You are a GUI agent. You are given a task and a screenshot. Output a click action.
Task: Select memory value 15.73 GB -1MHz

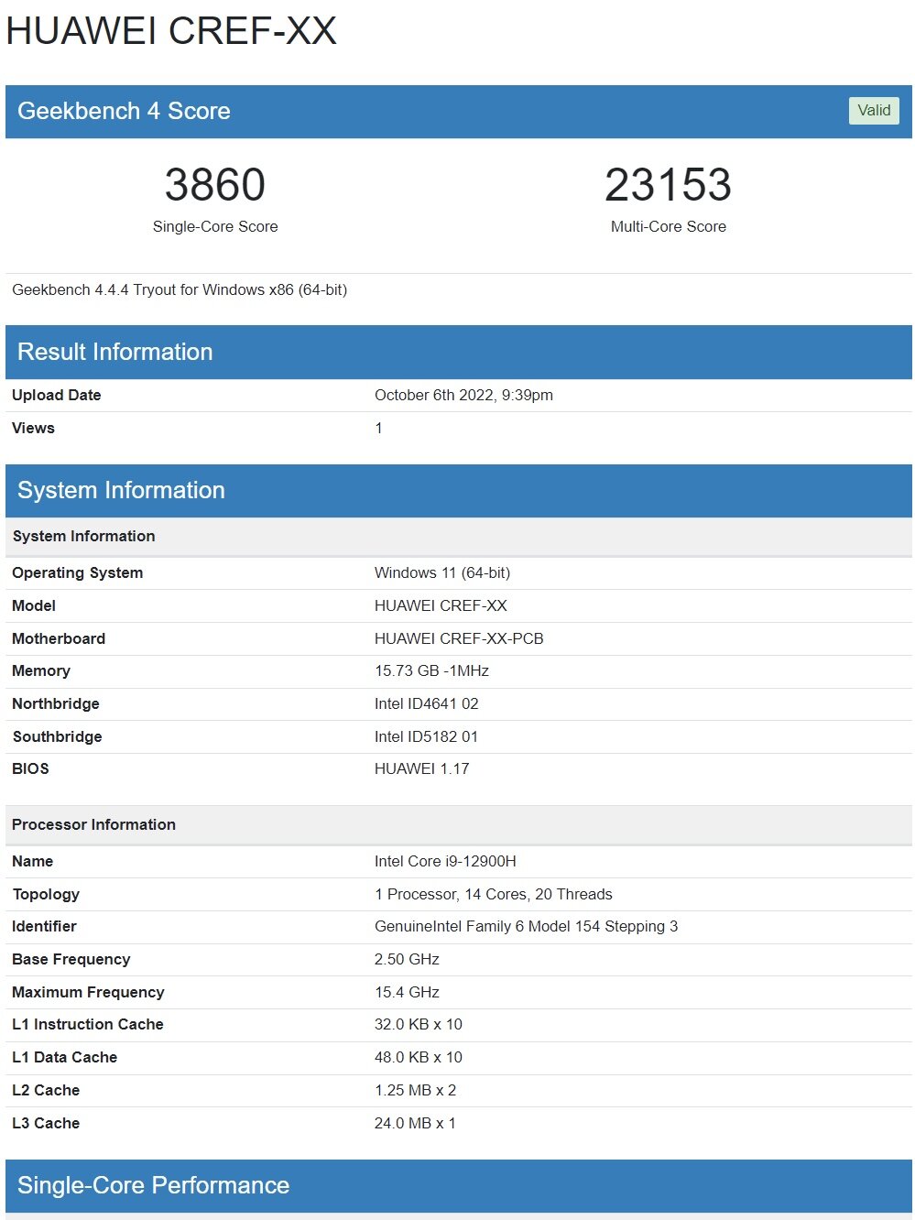click(x=431, y=670)
